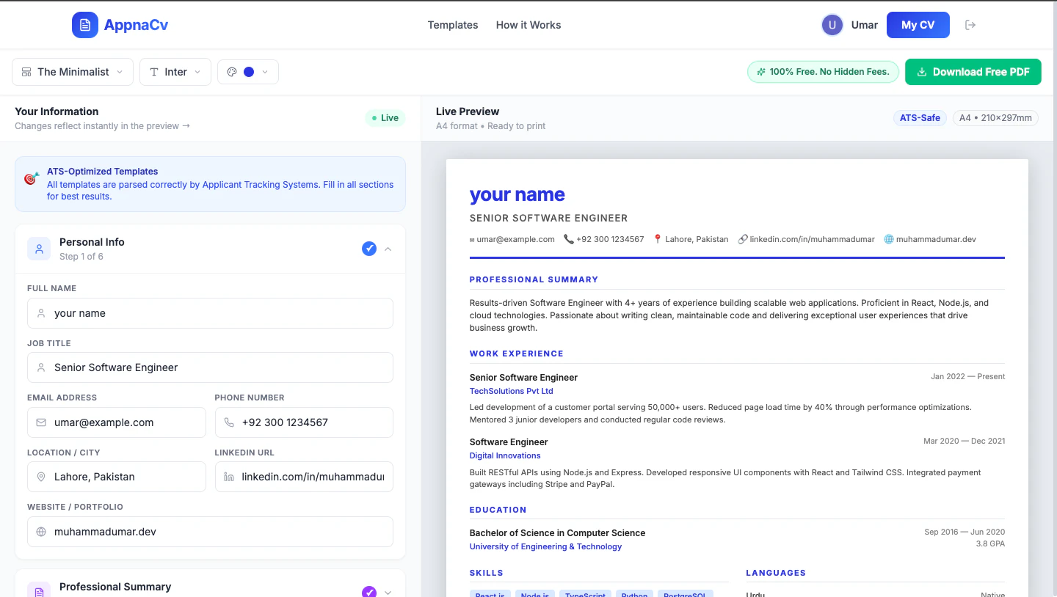Screen dimensions: 1057x597
Task: Click the Location / City input field
Action: pyautogui.click(x=117, y=477)
